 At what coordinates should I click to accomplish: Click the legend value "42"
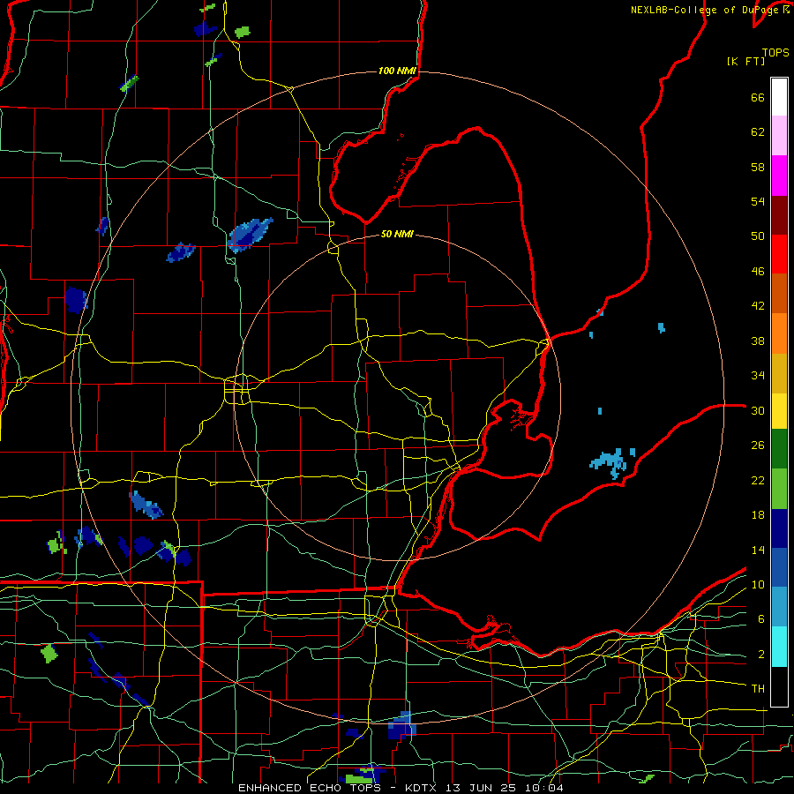(x=758, y=306)
